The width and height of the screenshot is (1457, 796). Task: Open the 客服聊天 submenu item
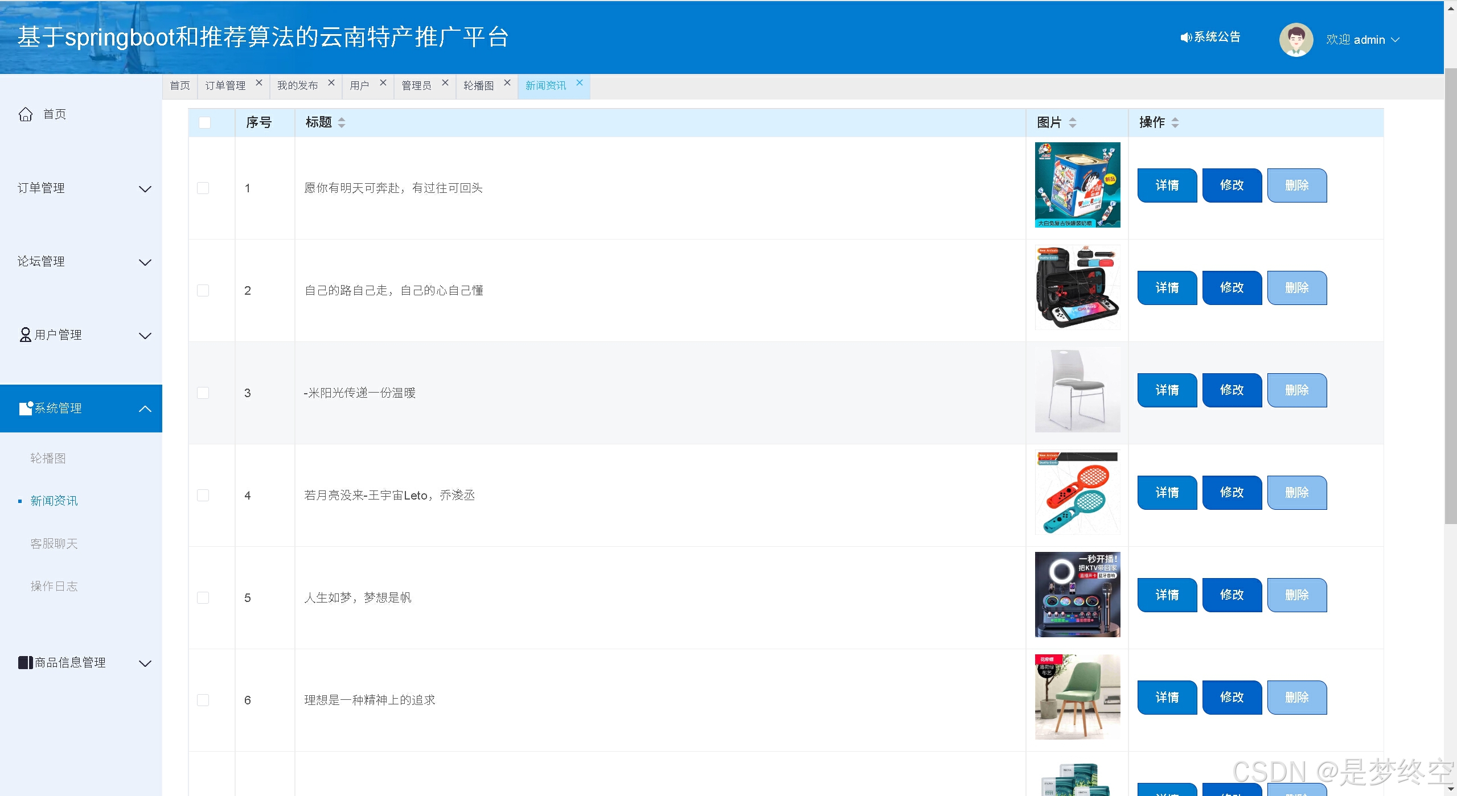pyautogui.click(x=54, y=543)
